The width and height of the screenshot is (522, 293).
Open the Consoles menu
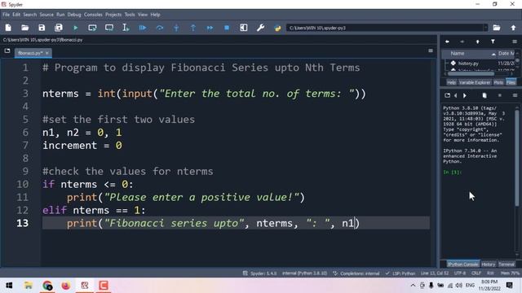tap(93, 15)
